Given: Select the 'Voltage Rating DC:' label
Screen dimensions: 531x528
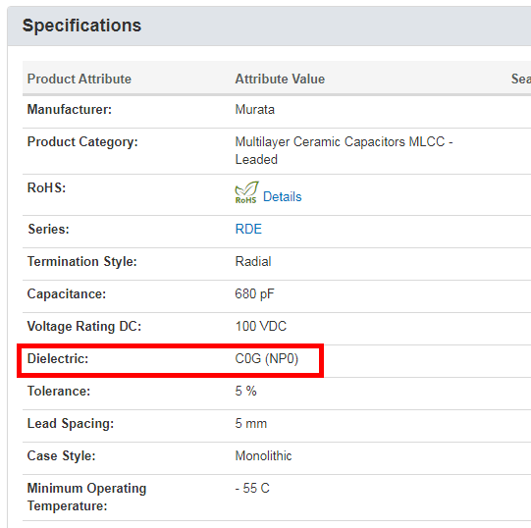Looking at the screenshot, I should [x=84, y=327].
